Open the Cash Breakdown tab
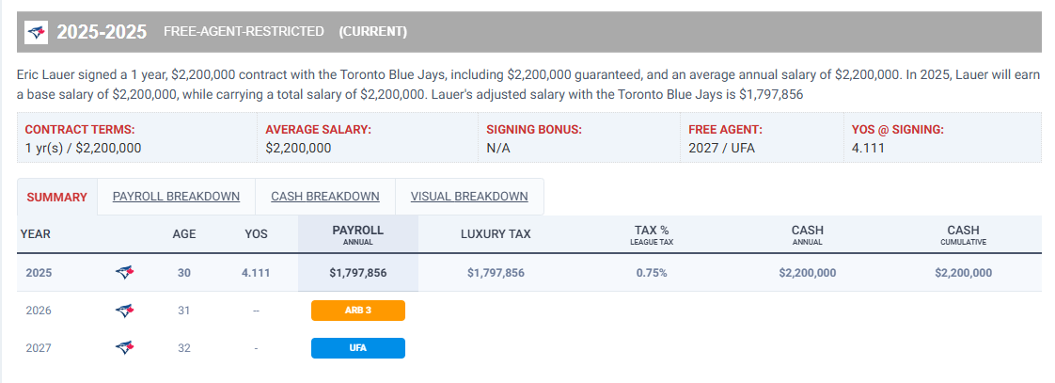1055x383 pixels. [325, 197]
